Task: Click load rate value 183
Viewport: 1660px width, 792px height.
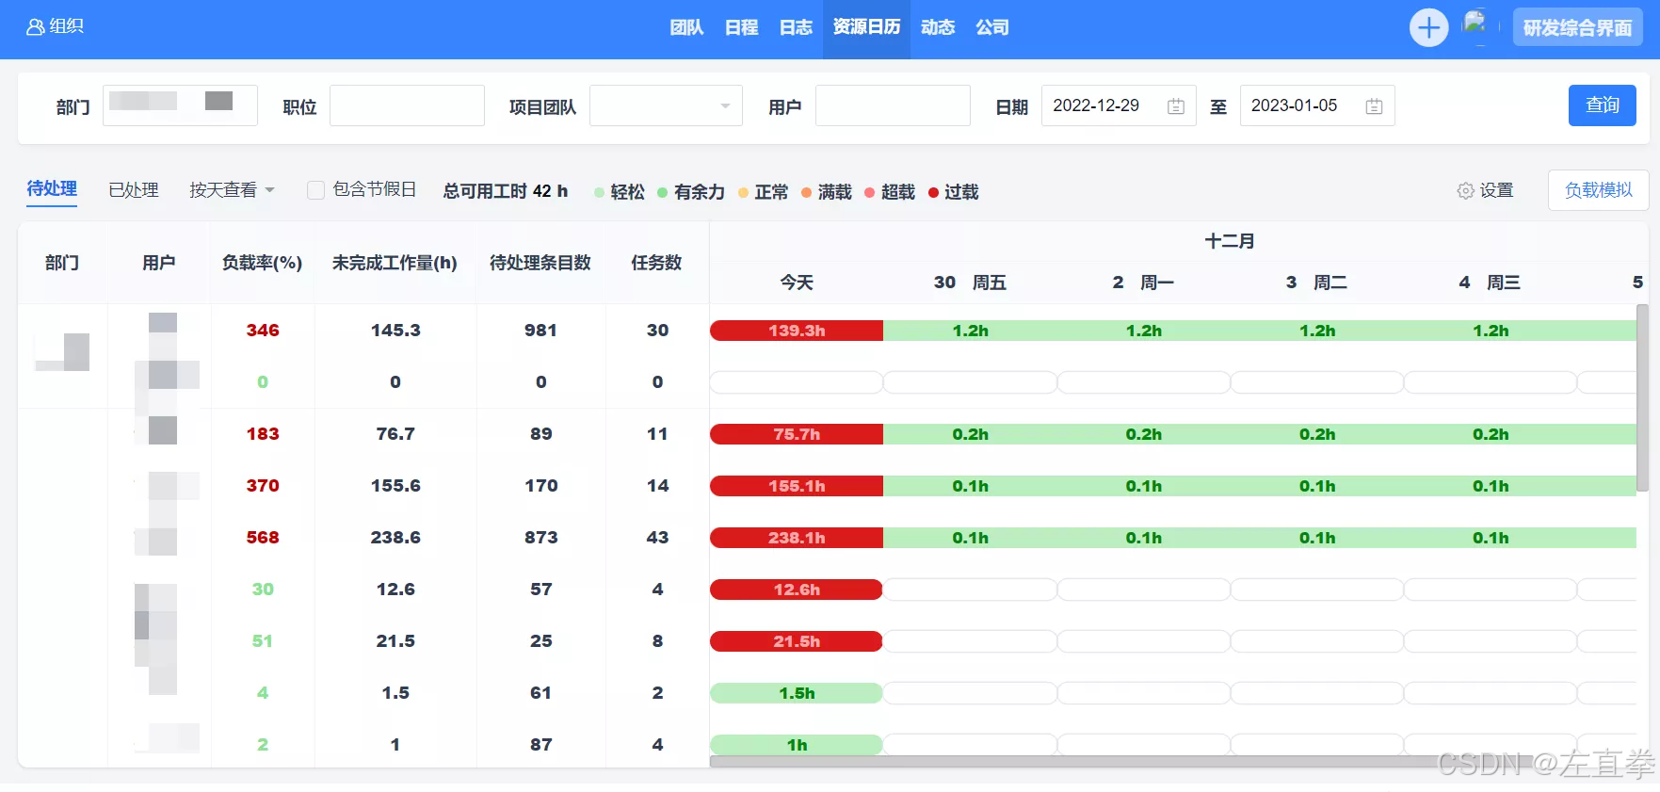Action: (x=263, y=434)
